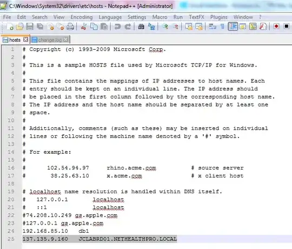The width and height of the screenshot is (292, 249).
Task: Open the File menu
Action: (x=7, y=17)
